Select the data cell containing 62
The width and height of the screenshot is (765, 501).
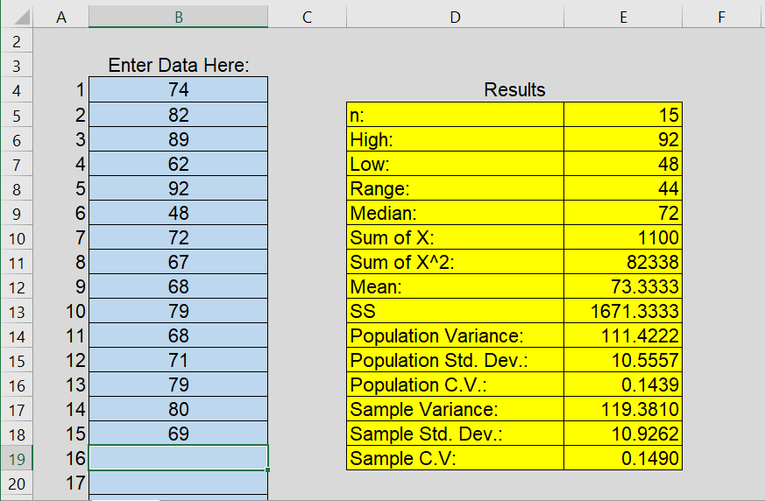pyautogui.click(x=178, y=163)
